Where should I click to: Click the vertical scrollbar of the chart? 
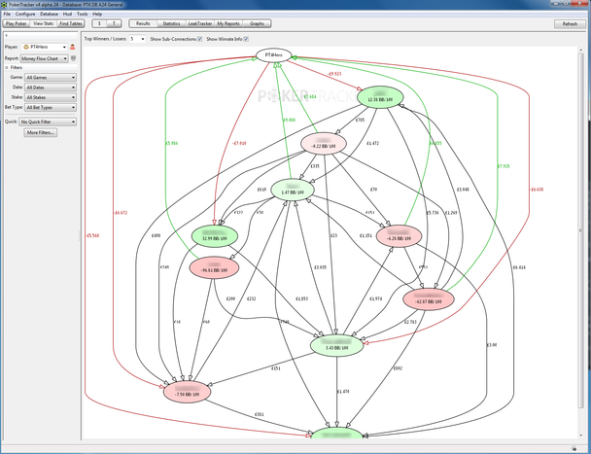tap(581, 230)
